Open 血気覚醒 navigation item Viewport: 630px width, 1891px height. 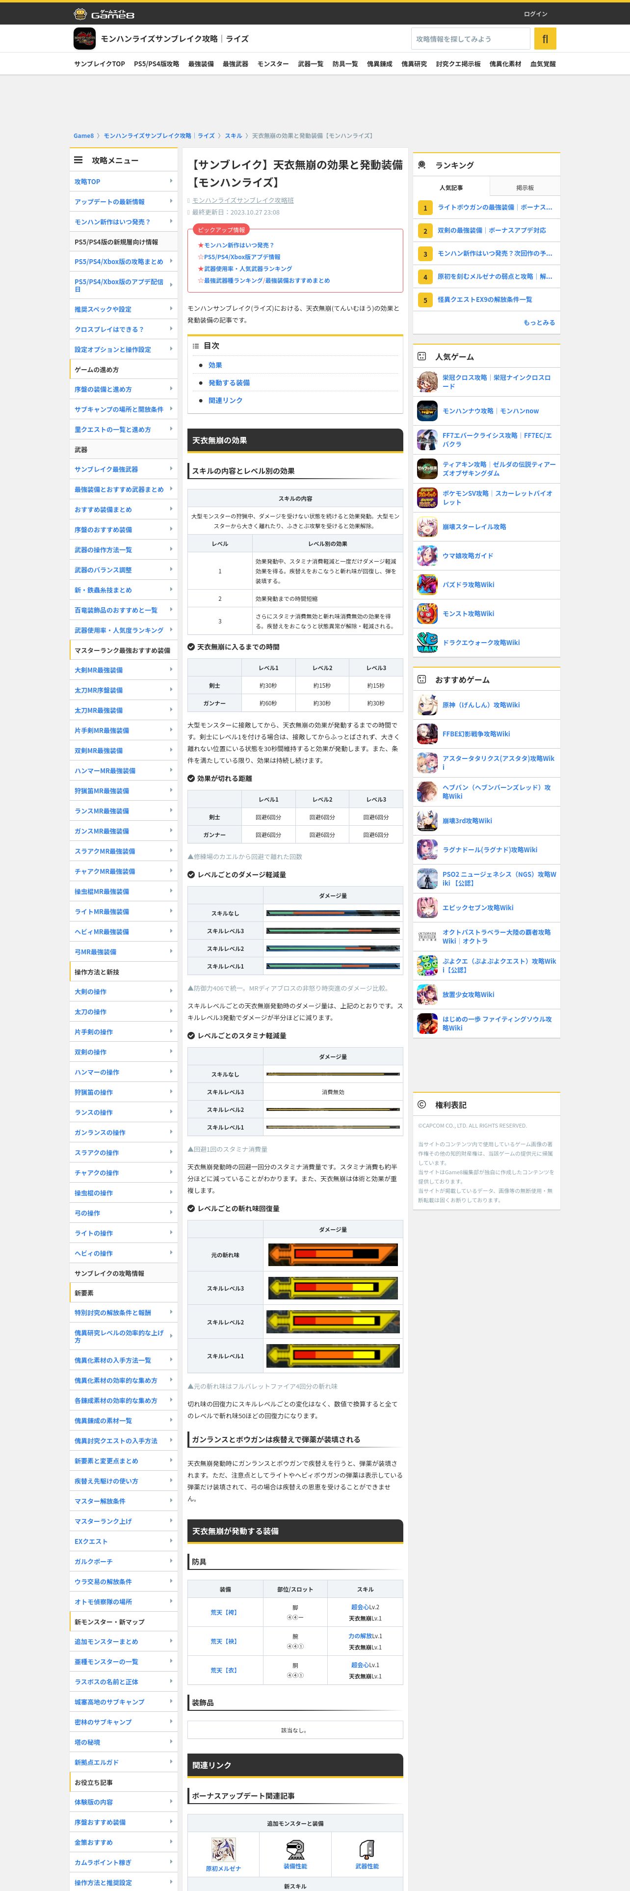(x=543, y=64)
